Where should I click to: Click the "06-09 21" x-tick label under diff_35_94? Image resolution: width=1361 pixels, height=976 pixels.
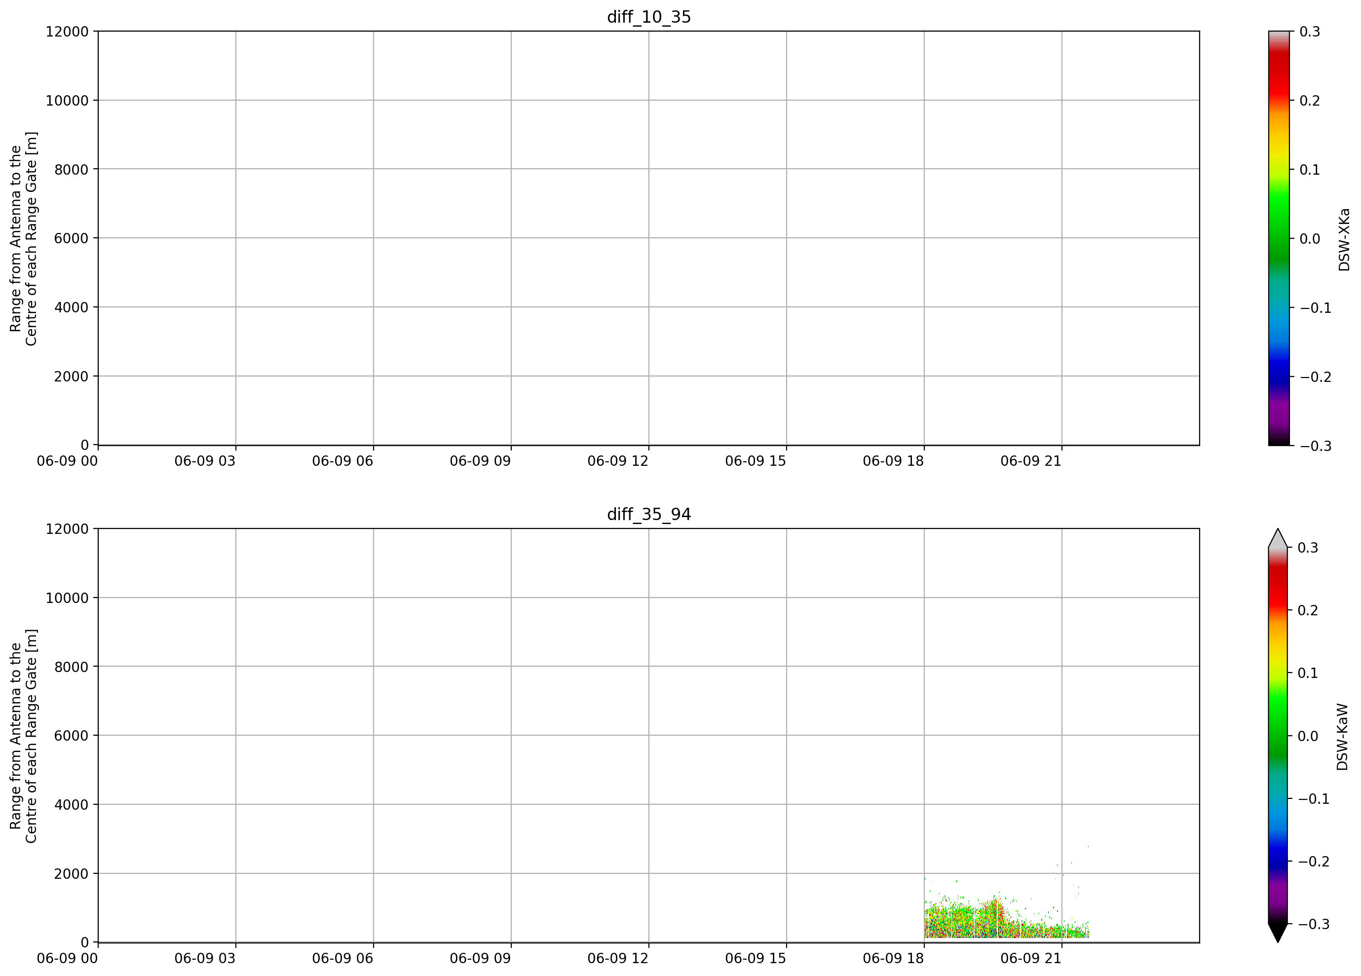pos(1031,958)
